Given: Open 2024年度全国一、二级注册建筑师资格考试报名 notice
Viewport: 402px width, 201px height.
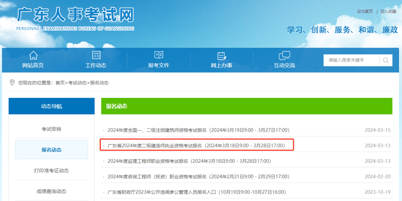Looking at the screenshot, I should (198, 130).
